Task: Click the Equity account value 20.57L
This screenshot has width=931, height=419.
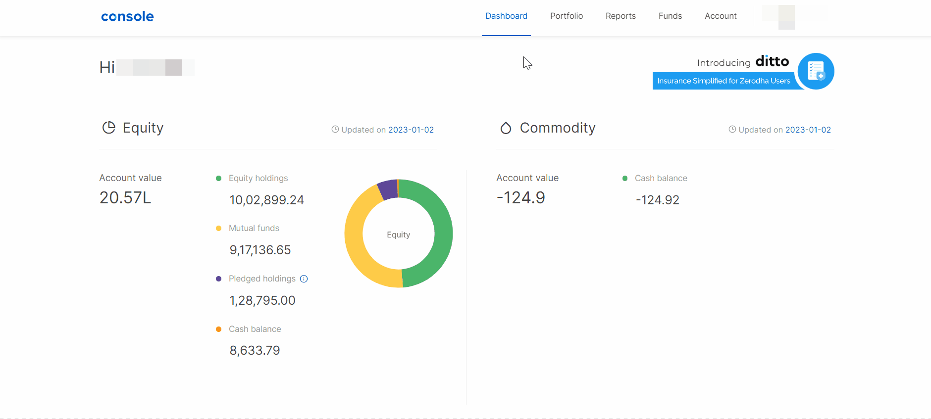Action: point(125,198)
